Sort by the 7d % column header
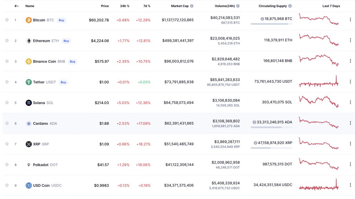The height and width of the screenshot is (199, 355). tap(147, 6)
